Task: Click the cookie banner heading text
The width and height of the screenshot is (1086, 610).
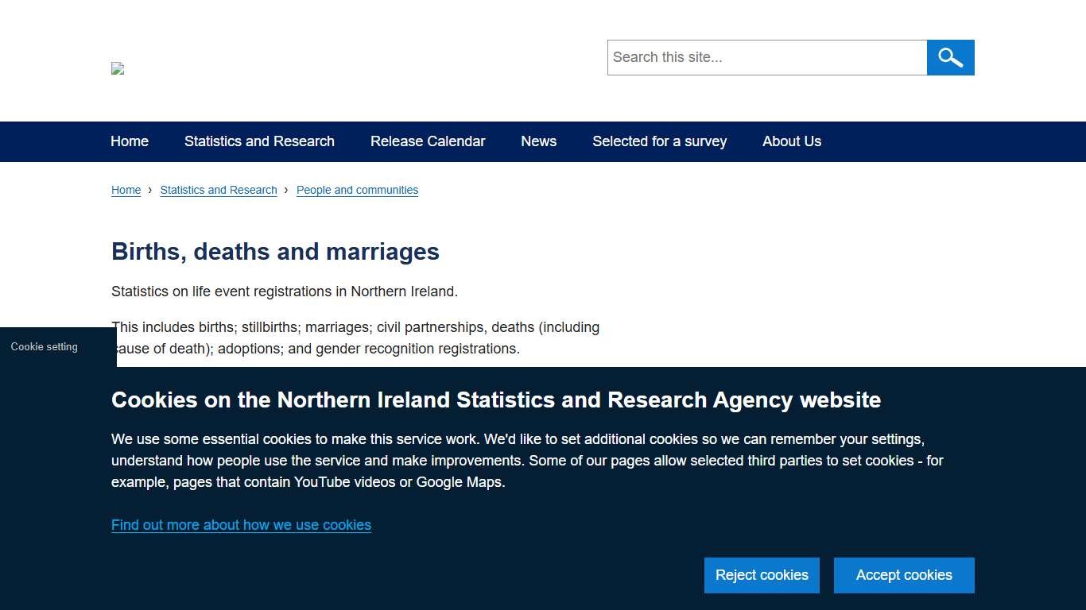Action: pyautogui.click(x=496, y=400)
